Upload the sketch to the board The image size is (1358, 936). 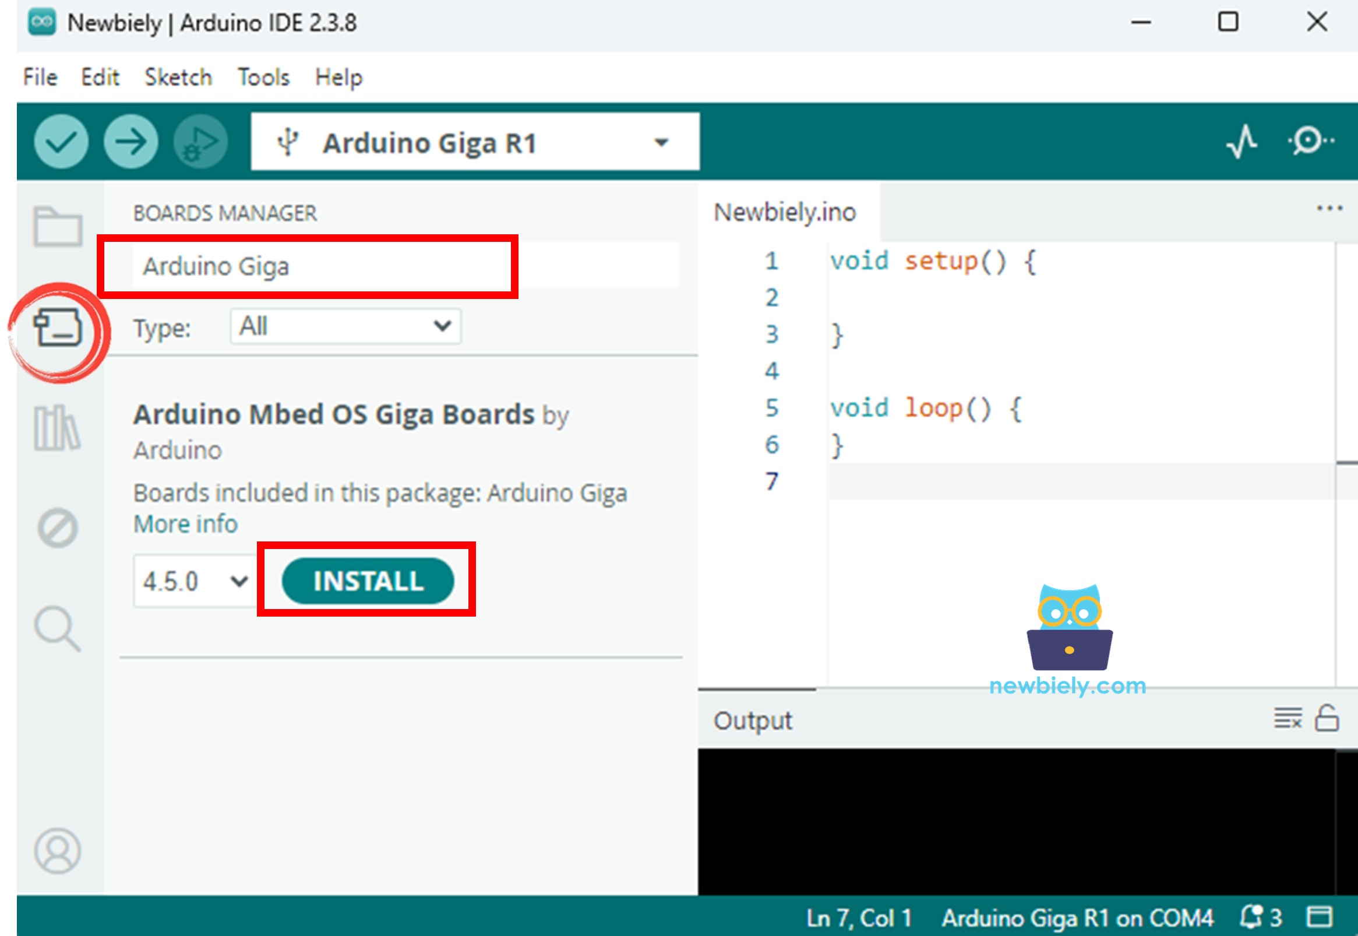tap(130, 141)
